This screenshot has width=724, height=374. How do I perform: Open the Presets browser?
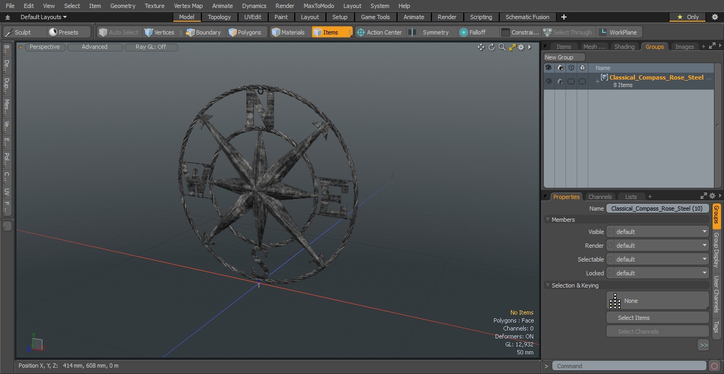click(69, 32)
